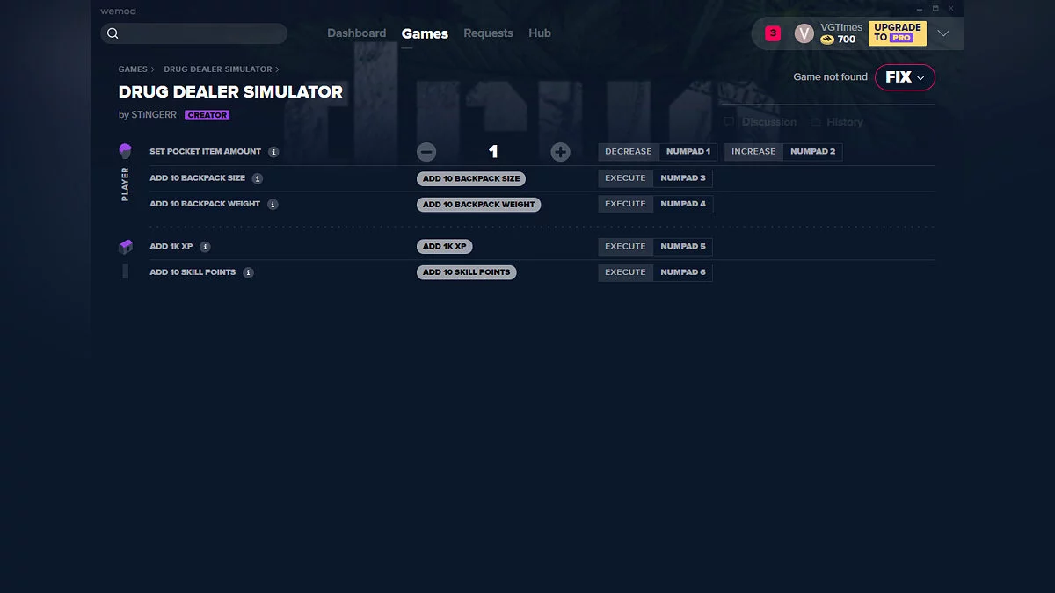
Task: Click the Game not found status text
Action: click(830, 77)
